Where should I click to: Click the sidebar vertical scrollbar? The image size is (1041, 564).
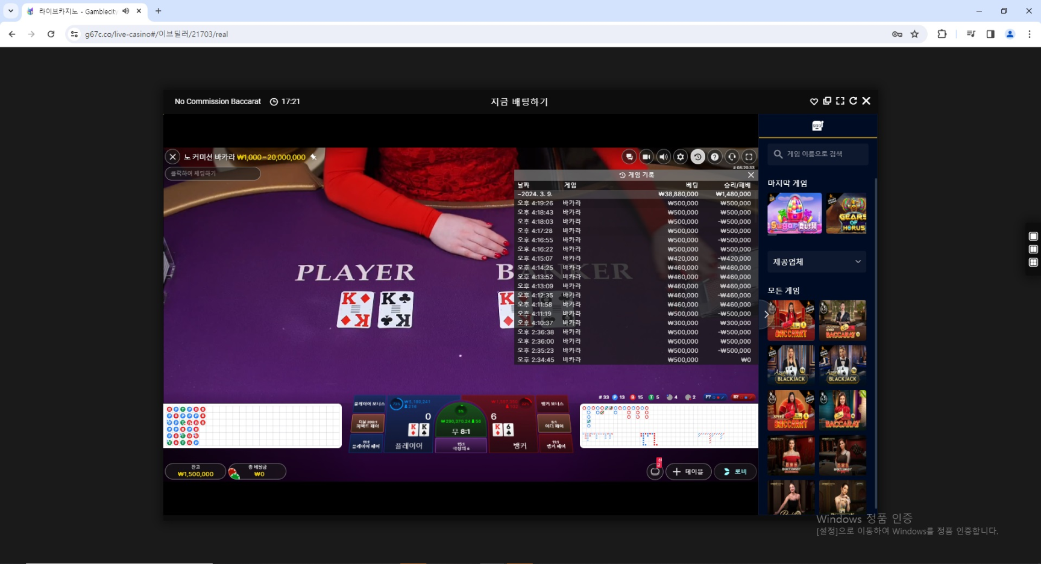875,343
